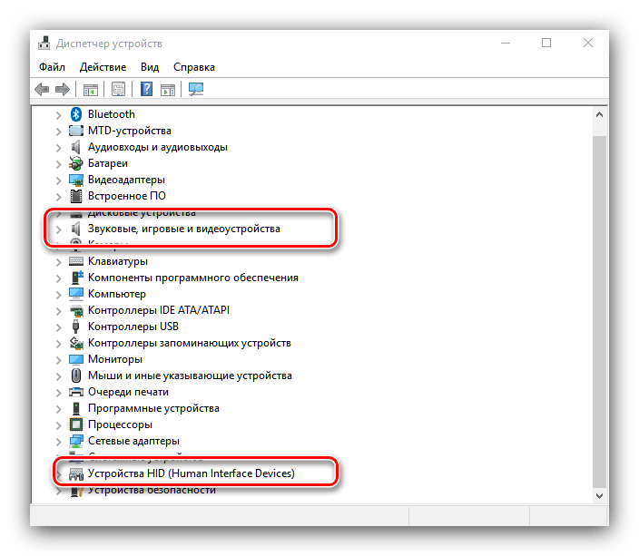
Task: Click the Процессоры CPU icon
Action: point(76,424)
